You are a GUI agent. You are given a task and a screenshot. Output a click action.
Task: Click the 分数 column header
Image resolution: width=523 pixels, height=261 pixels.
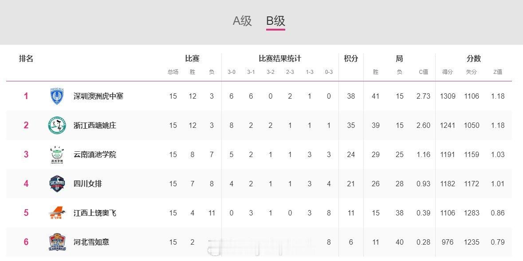(x=473, y=58)
